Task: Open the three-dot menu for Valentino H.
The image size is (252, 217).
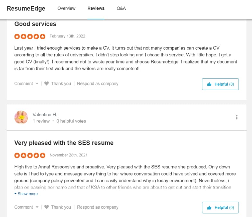Action: tap(237, 117)
